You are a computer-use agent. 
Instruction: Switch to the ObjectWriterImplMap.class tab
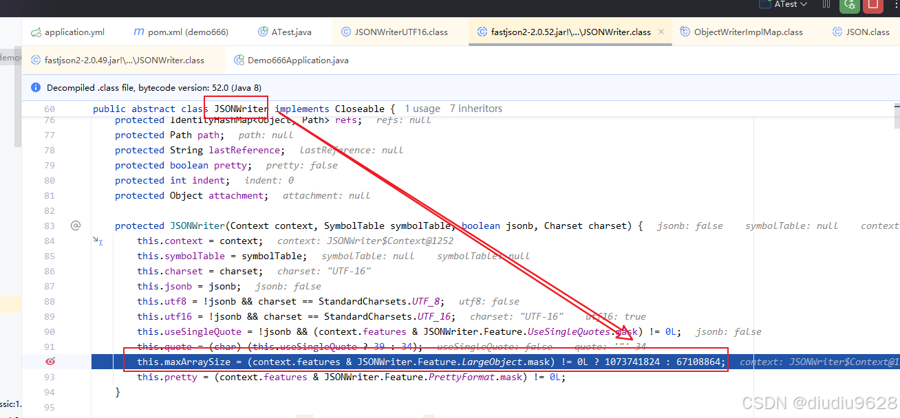[742, 32]
